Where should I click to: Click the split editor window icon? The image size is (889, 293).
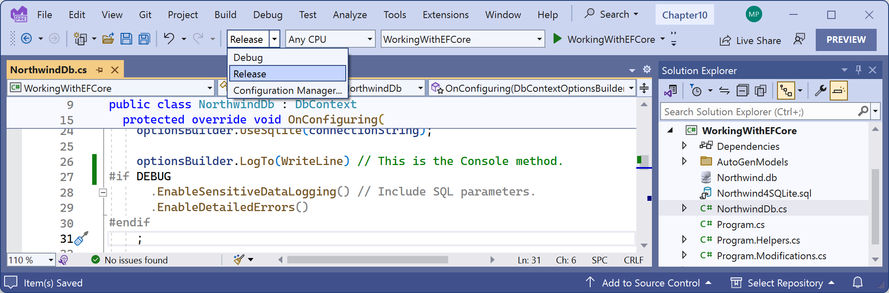tap(644, 88)
